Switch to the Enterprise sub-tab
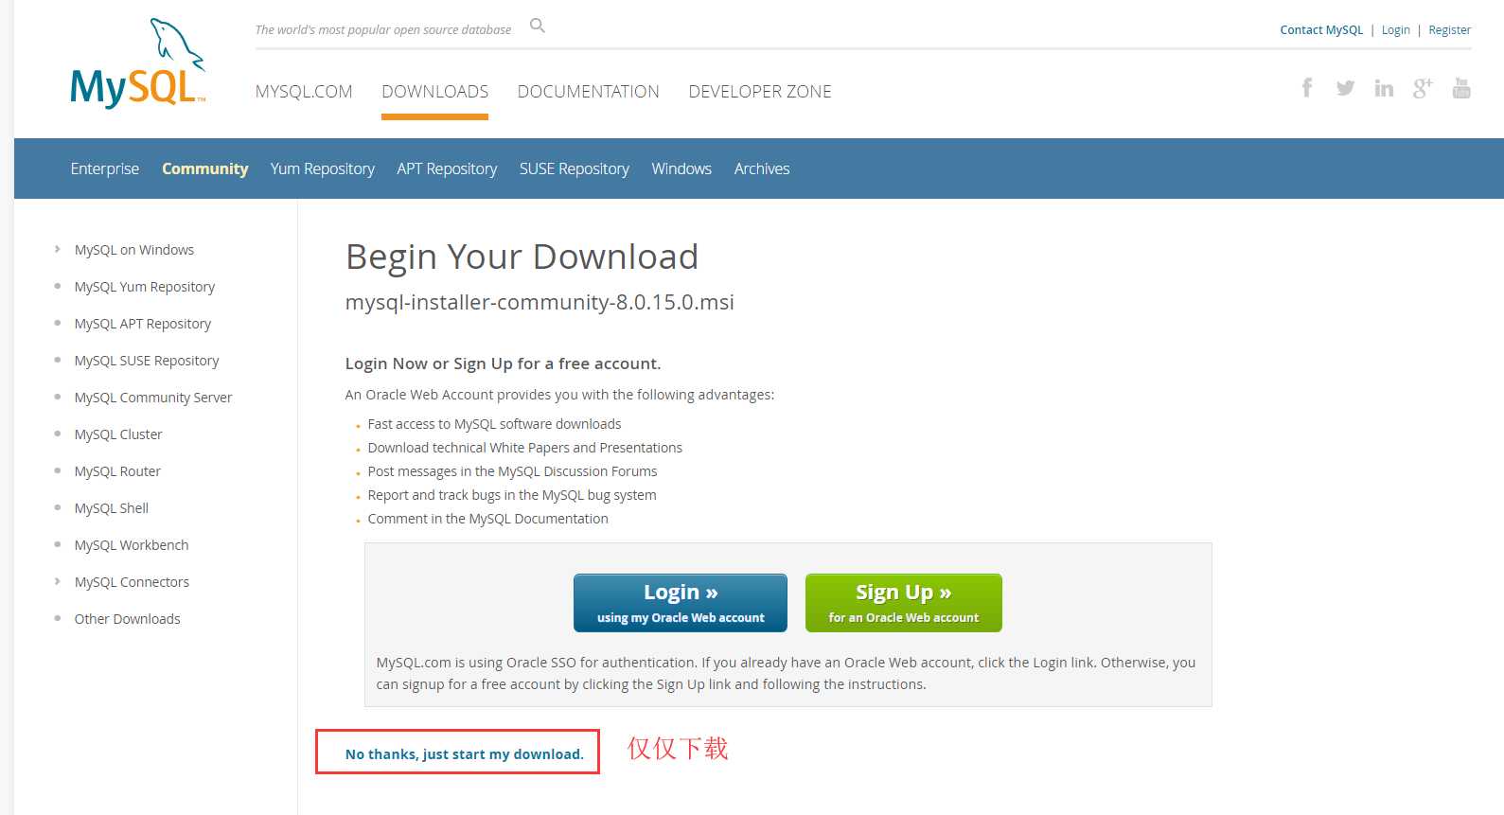Viewport: 1504px width, 815px height. click(105, 168)
